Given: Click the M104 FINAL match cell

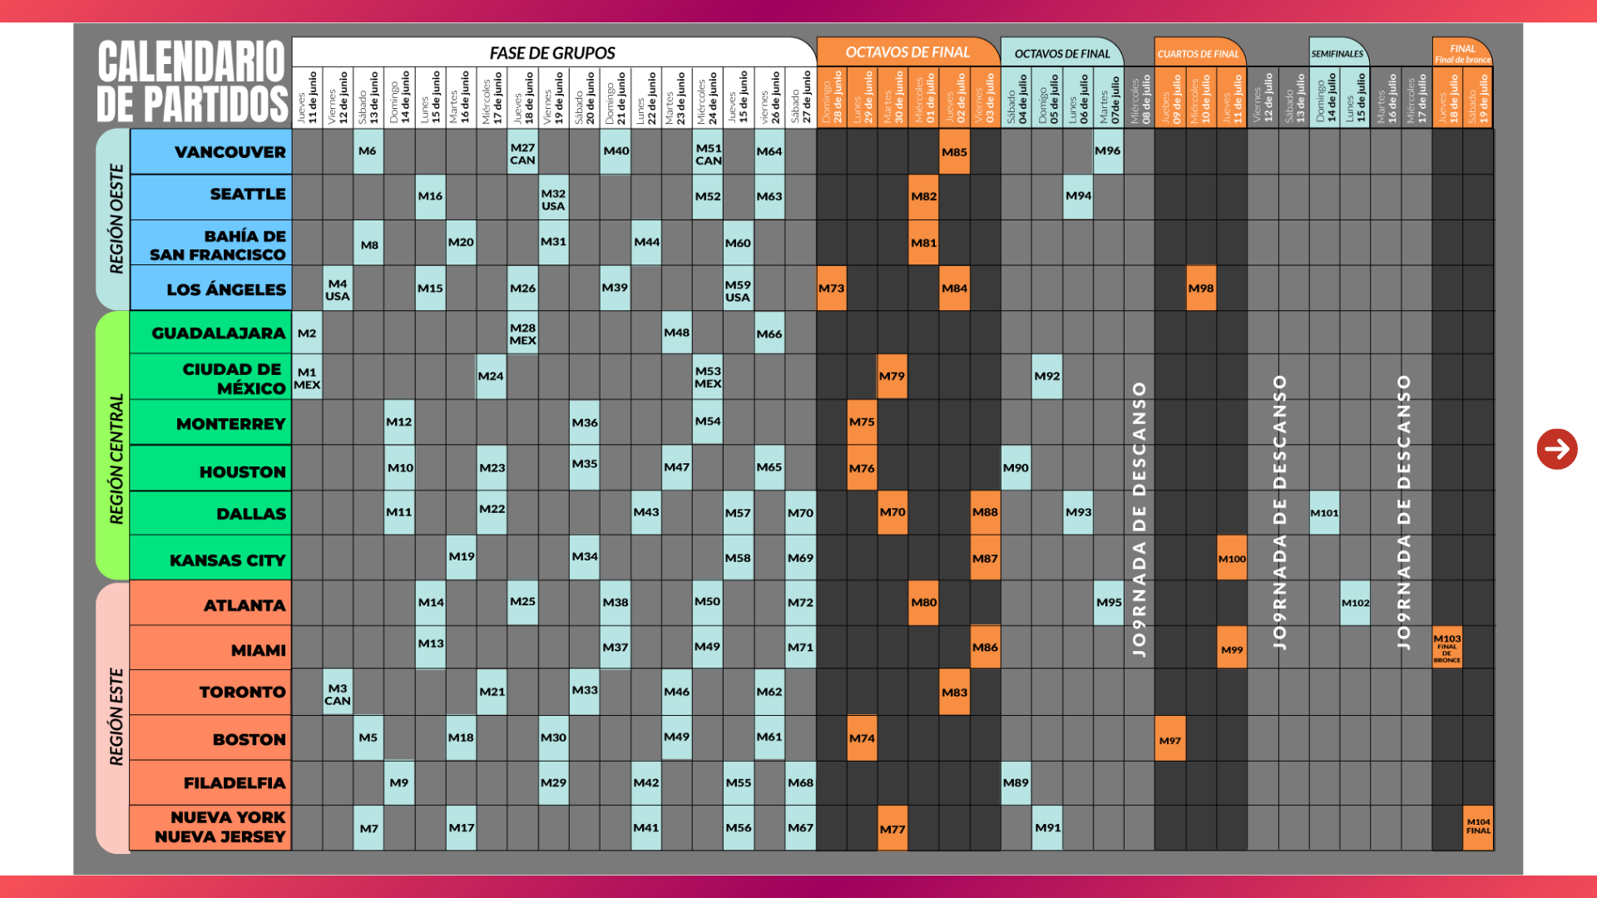Looking at the screenshot, I should (1478, 826).
